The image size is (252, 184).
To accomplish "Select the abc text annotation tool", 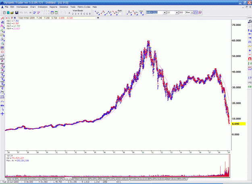I will tap(2, 105).
